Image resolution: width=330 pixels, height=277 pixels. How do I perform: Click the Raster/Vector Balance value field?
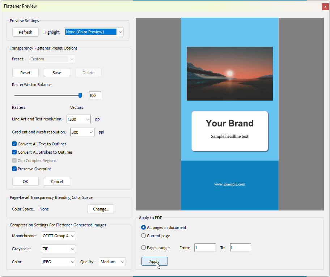point(95,96)
